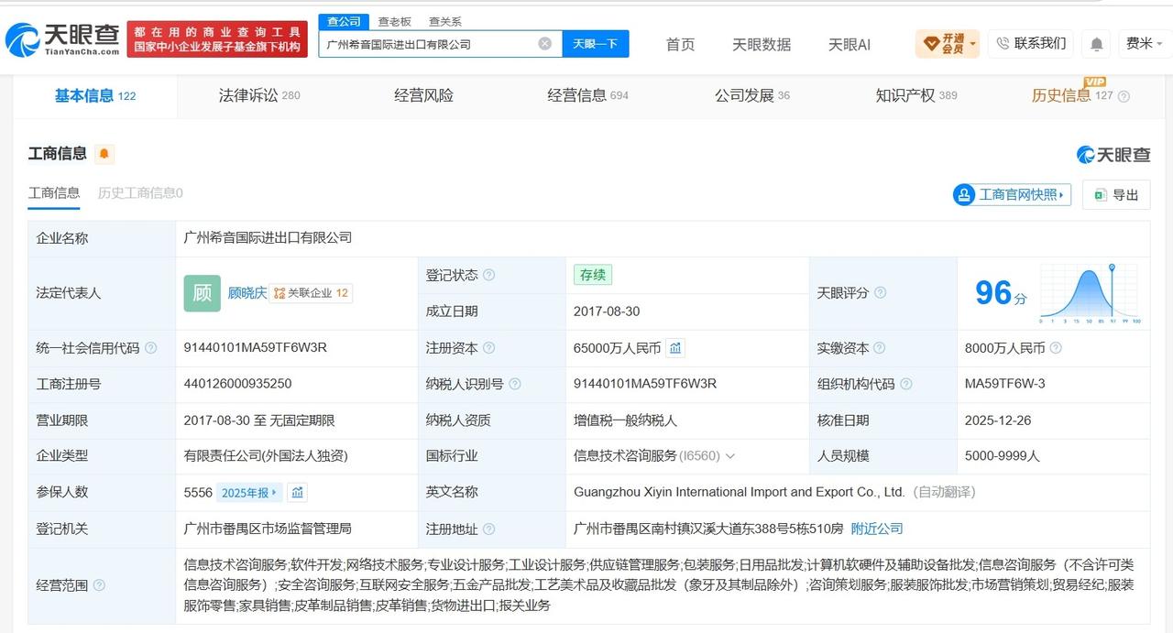The height and width of the screenshot is (633, 1173).
Task: Open 首页 in top navigation
Action: click(x=680, y=44)
